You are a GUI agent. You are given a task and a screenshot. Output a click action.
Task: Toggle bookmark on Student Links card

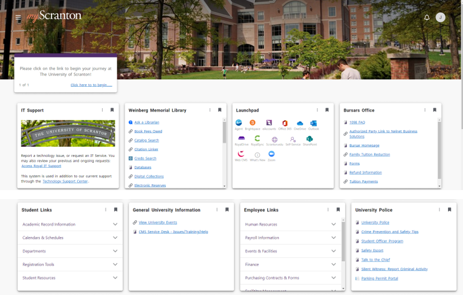pos(116,210)
